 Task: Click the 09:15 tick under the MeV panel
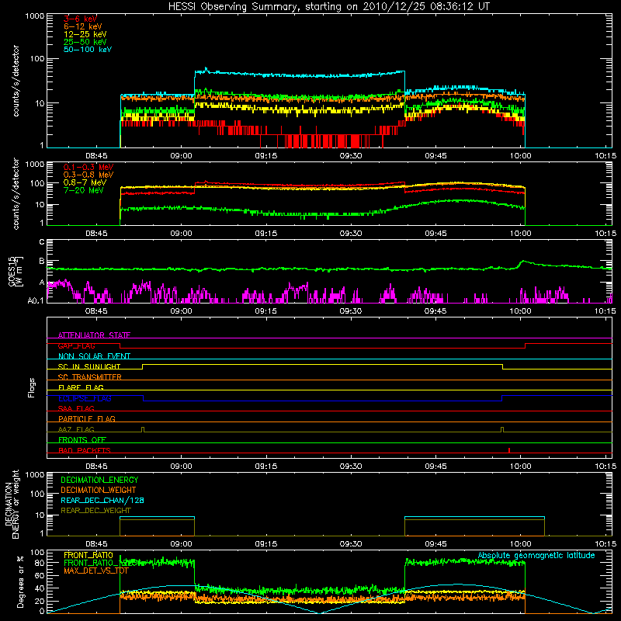click(265, 234)
